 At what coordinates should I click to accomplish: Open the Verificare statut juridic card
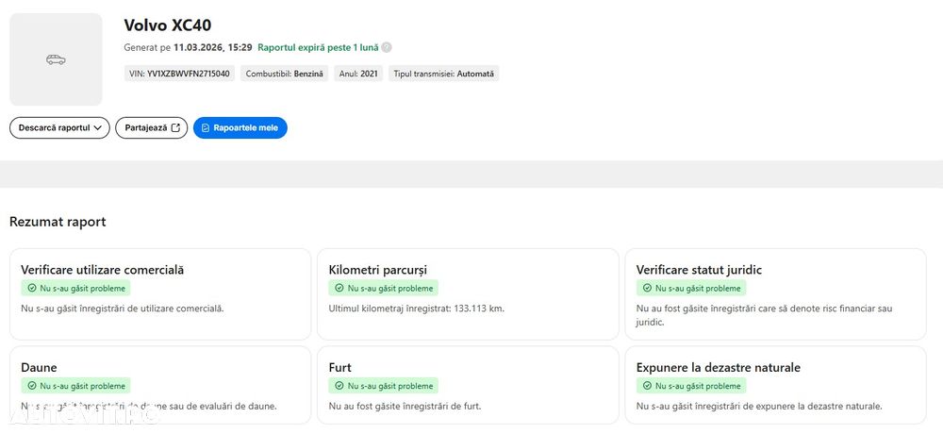pyautogui.click(x=775, y=293)
